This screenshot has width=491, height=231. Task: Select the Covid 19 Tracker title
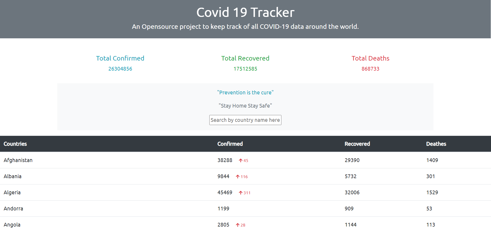[x=245, y=12]
